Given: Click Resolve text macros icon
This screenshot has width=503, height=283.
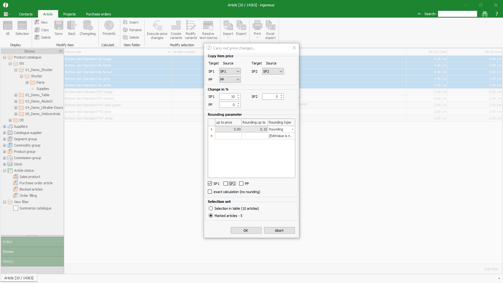Looking at the screenshot, I should [x=208, y=26].
